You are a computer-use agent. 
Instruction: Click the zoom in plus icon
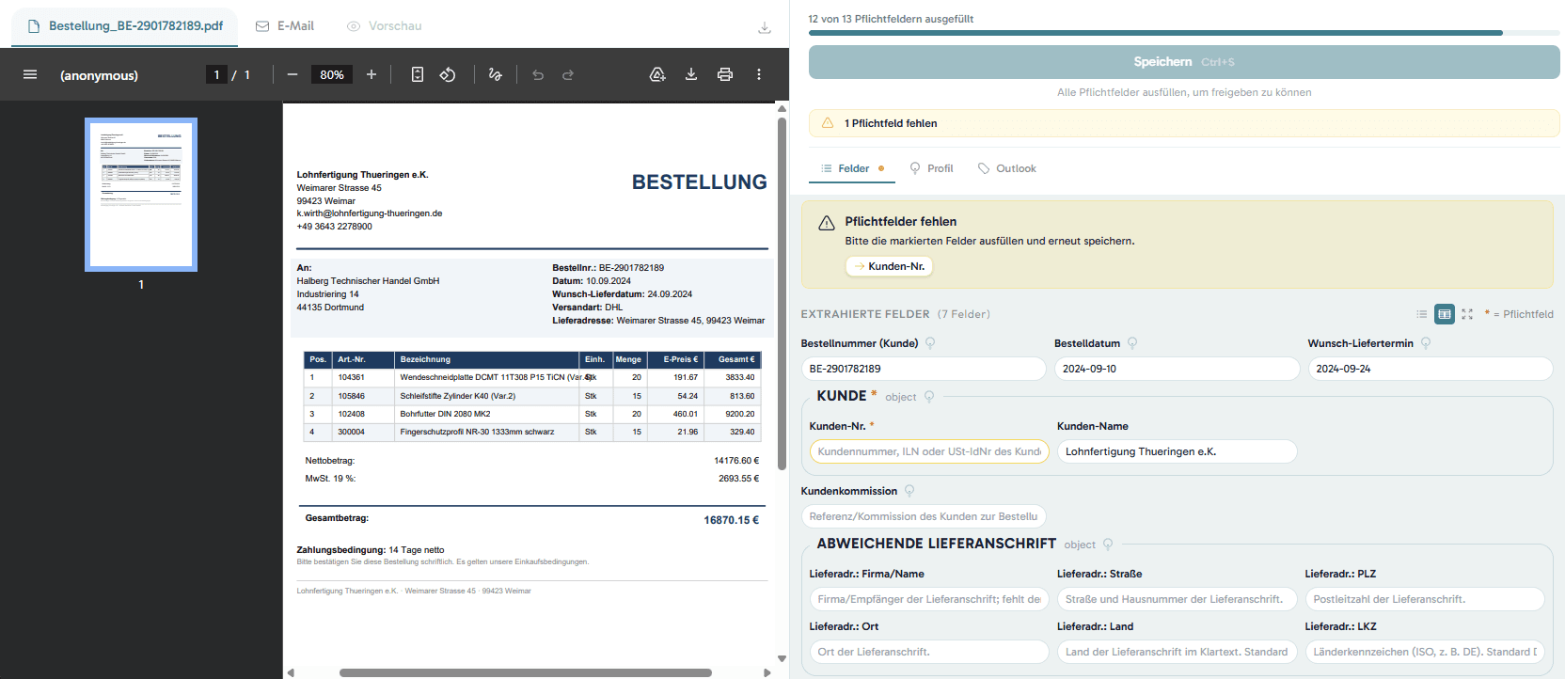tap(371, 74)
